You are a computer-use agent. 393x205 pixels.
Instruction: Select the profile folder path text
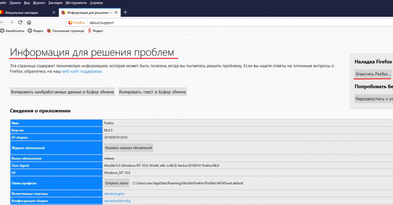point(188,183)
